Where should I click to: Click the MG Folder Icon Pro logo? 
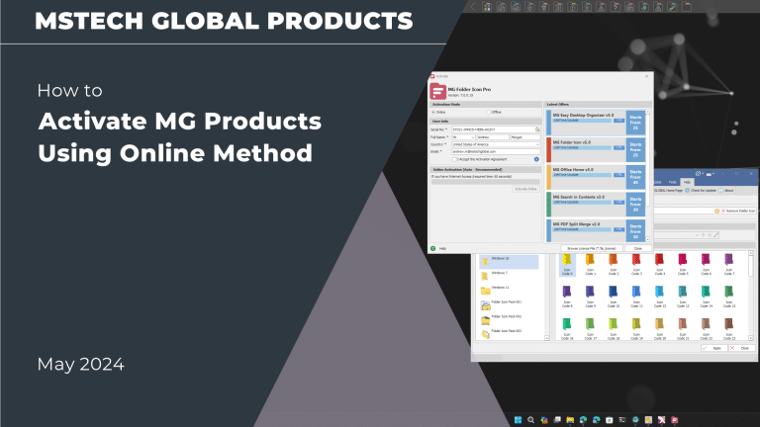437,91
